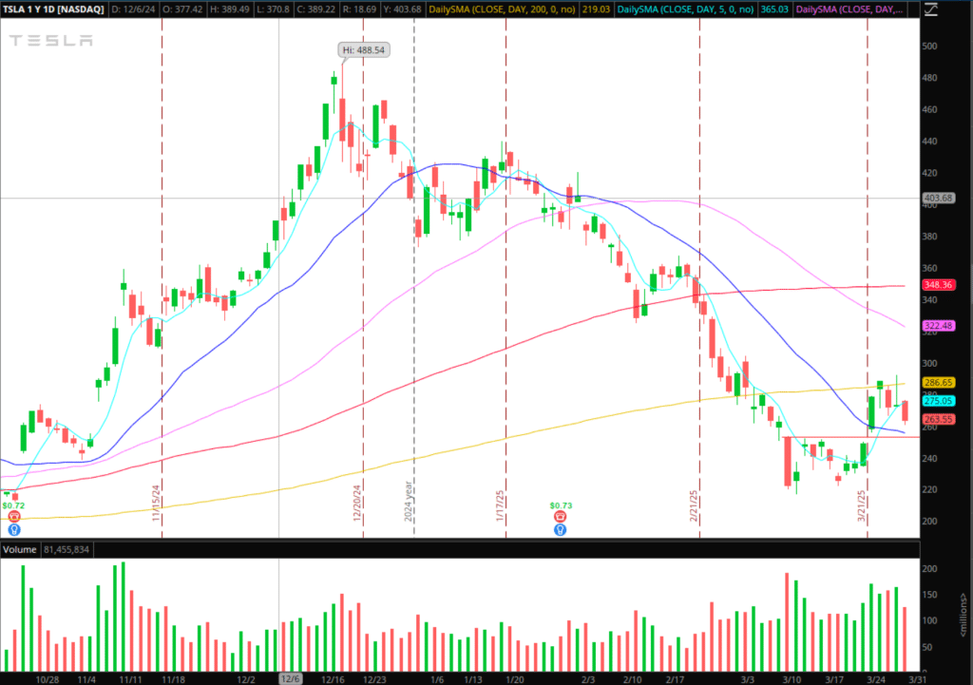Click the yellow 286.65 price-axis bubble

(938, 383)
